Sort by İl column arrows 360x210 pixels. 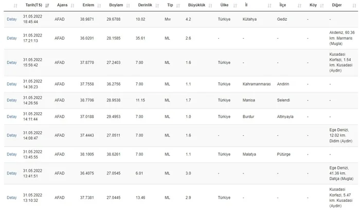(269, 6)
